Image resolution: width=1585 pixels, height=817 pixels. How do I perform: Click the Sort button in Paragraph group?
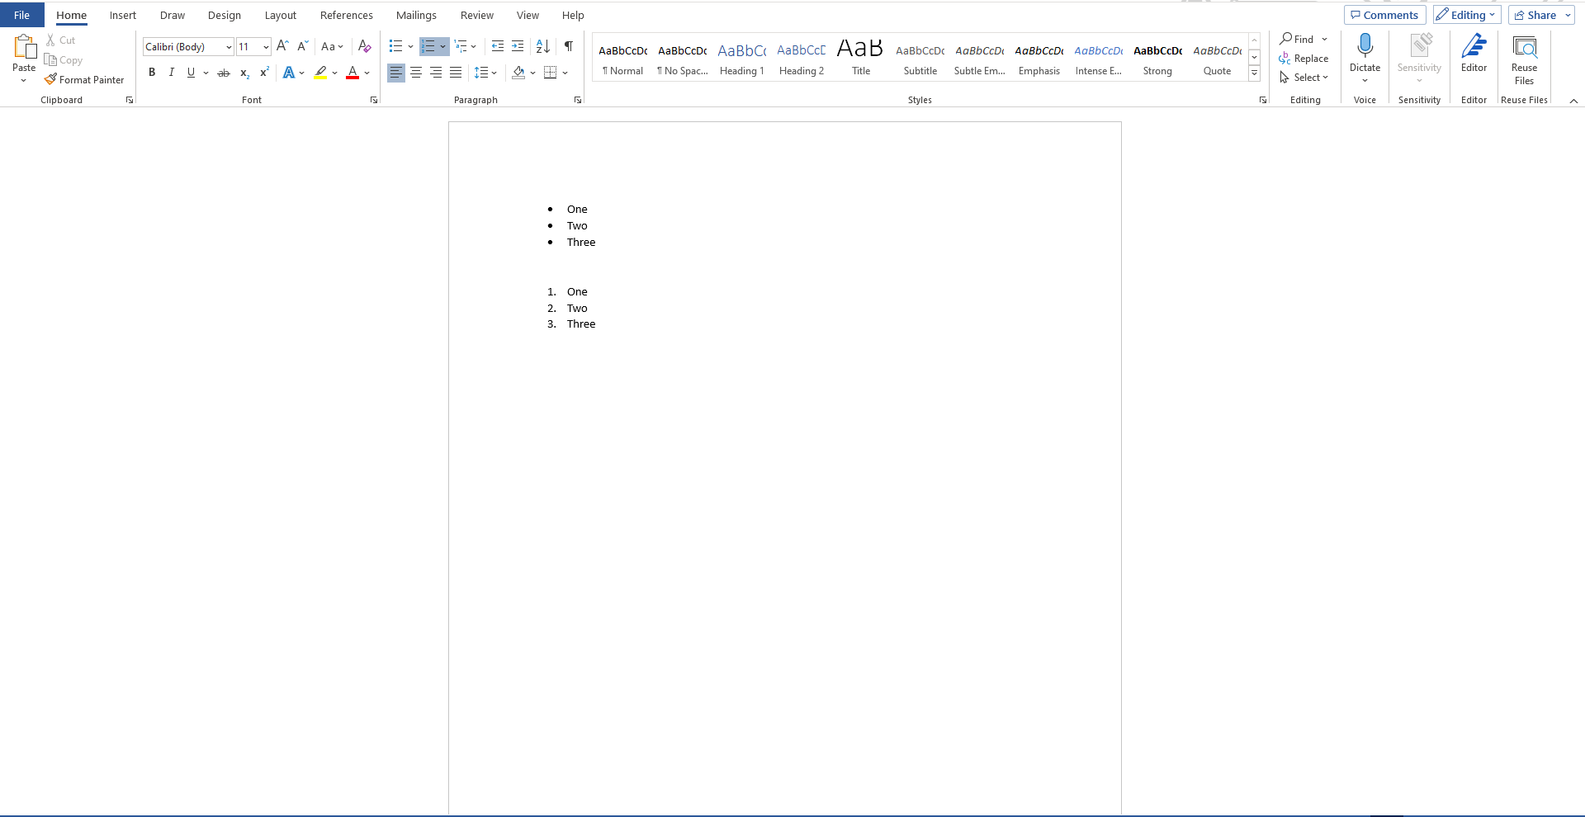pos(542,46)
